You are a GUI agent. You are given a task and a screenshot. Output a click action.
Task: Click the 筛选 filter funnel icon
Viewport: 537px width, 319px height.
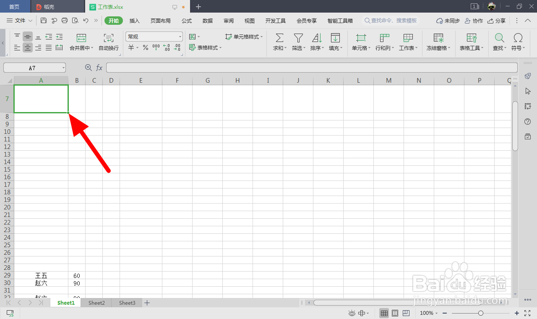298,38
